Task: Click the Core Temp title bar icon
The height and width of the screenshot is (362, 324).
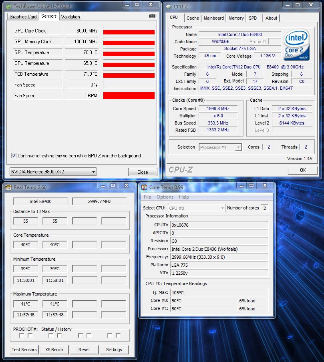Action: pyautogui.click(x=144, y=187)
